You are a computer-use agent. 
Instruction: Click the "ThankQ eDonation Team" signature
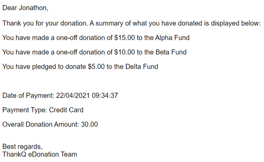(x=40, y=154)
